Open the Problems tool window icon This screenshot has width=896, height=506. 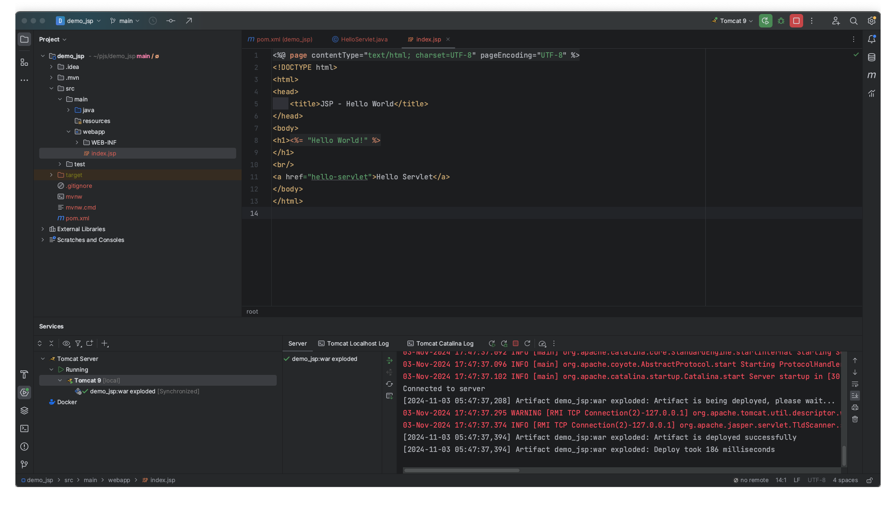click(24, 447)
